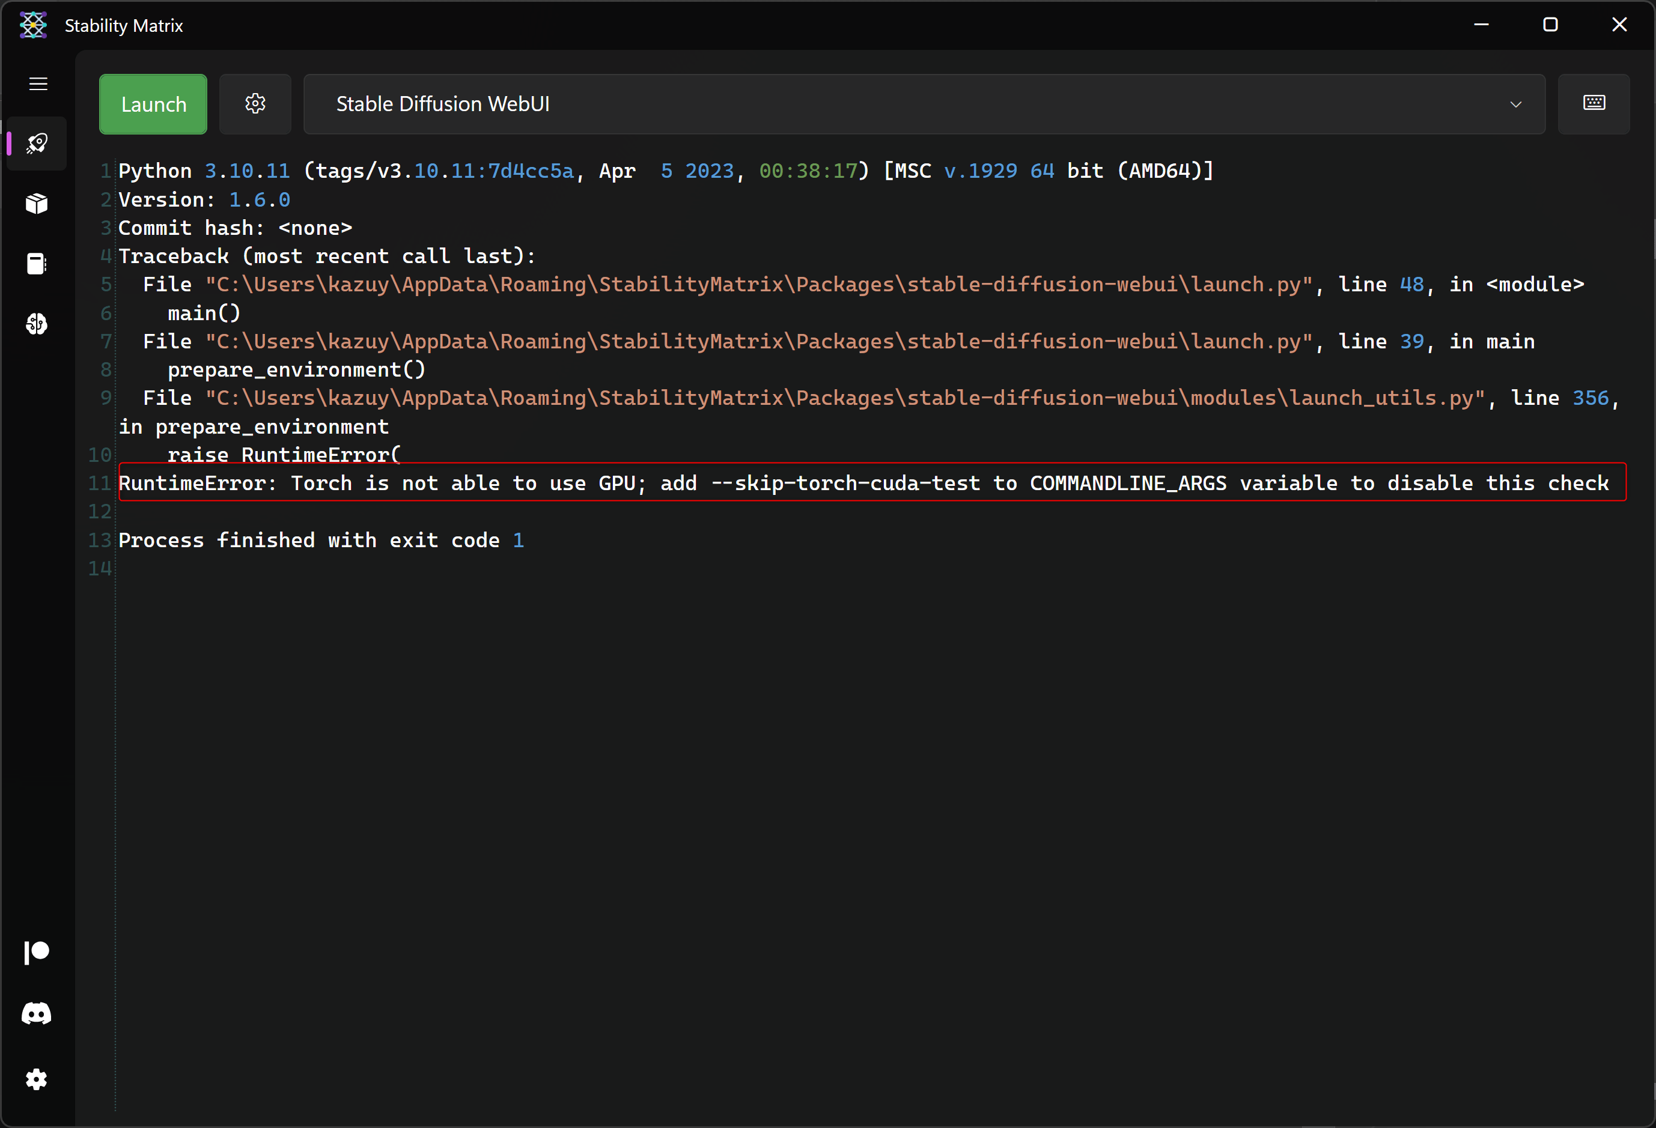Click the 'Process finished with exit code' line

tap(321, 541)
